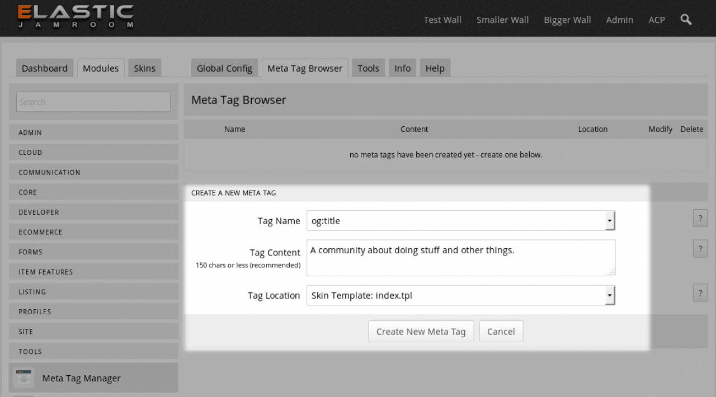The width and height of the screenshot is (716, 397).
Task: Click the Elastic Jamroom logo
Action: click(76, 17)
